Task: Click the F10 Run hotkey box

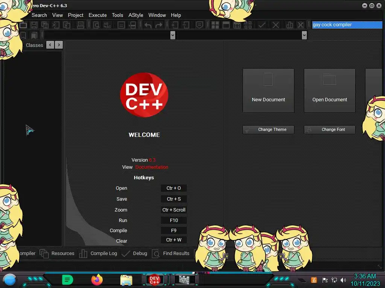Action: pos(174,220)
